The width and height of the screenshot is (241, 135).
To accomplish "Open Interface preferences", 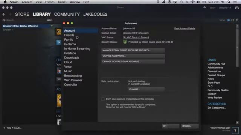I will (x=70, y=53).
